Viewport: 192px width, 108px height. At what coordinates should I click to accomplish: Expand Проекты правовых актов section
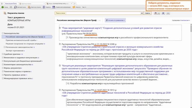[x=3, y=75]
